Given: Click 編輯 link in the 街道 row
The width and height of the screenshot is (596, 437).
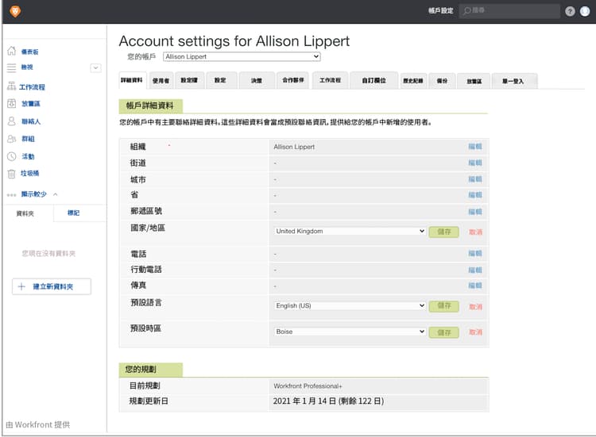Looking at the screenshot, I should tap(474, 163).
